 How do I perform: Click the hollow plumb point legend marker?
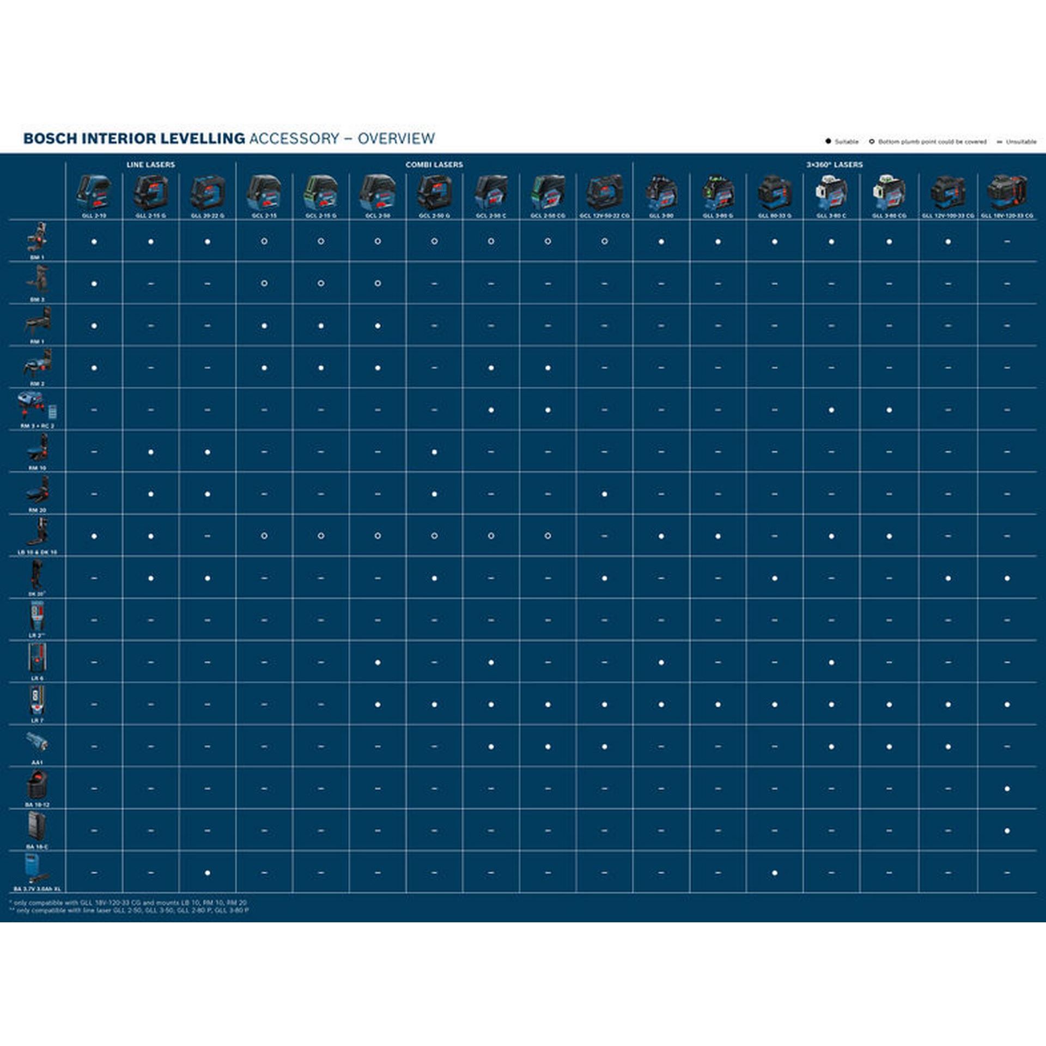pos(872,142)
